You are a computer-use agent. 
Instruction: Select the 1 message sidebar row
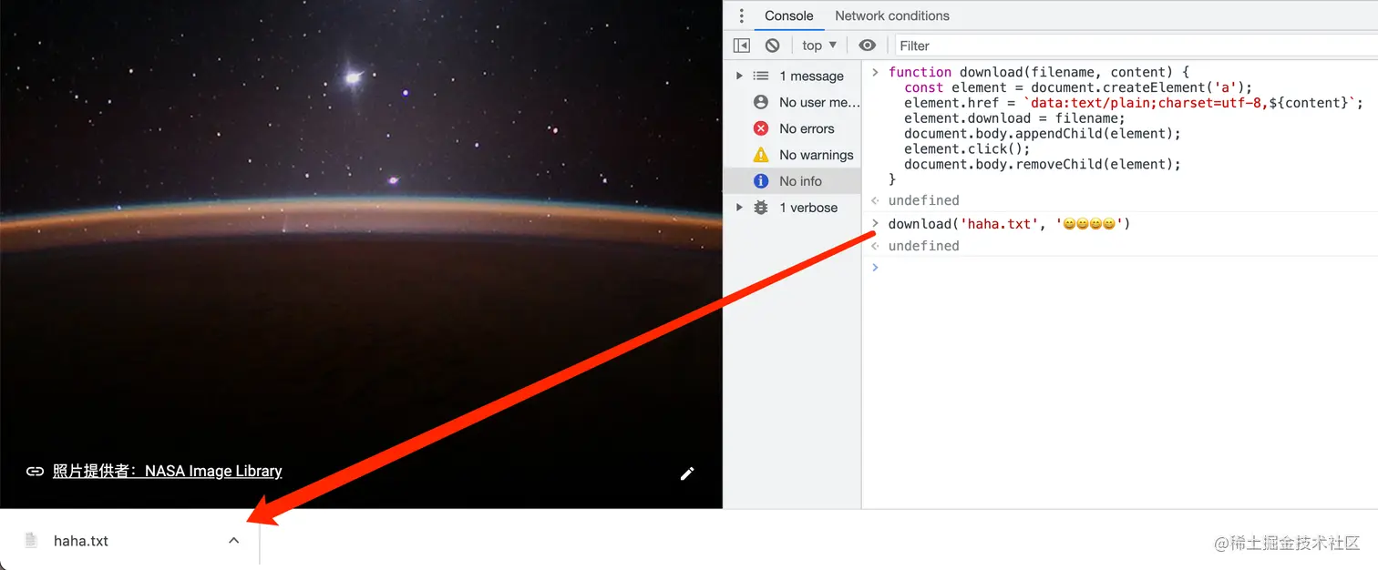(x=792, y=76)
